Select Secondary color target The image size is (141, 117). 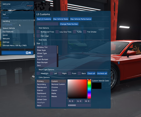(x=43, y=84)
